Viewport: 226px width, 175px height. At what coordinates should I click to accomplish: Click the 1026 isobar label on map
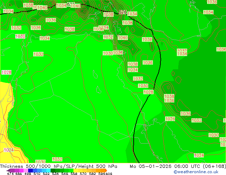[170, 119]
